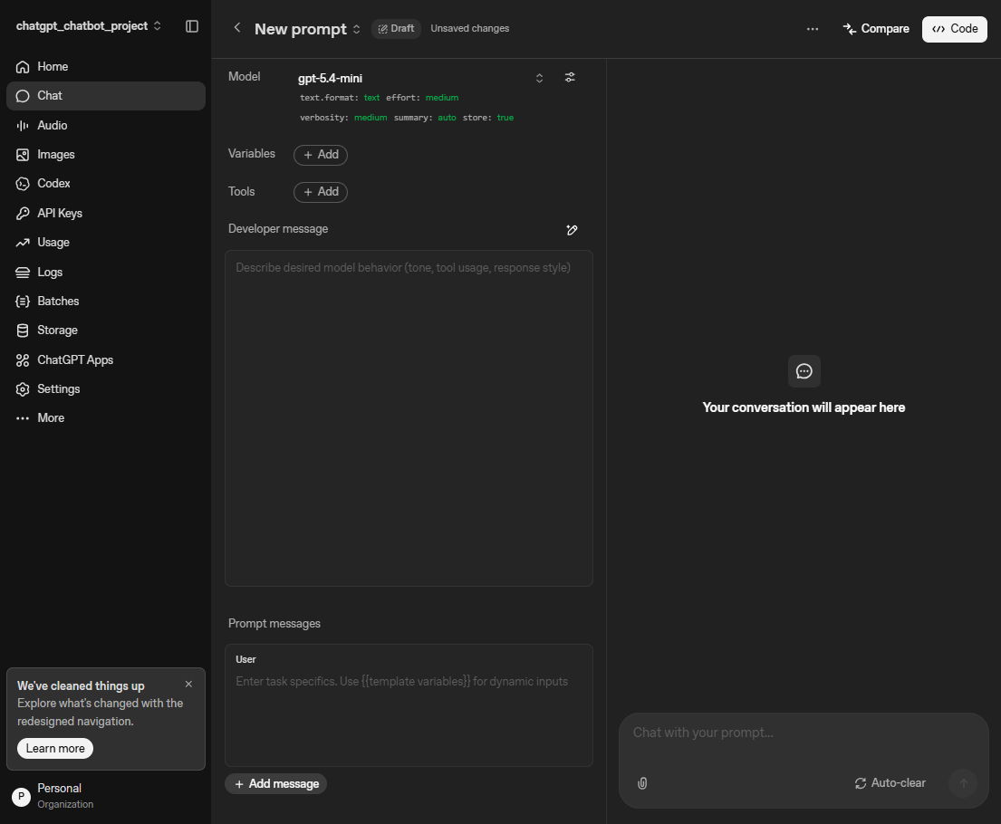1001x824 pixels.
Task: Focus the Developer message text area
Action: tap(409, 418)
